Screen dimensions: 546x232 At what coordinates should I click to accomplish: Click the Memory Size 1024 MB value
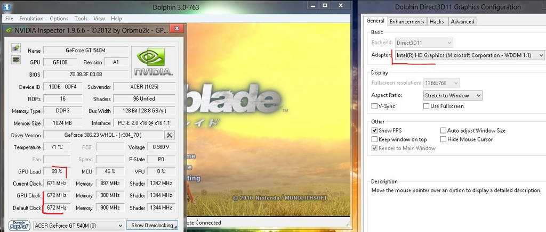tap(63, 123)
